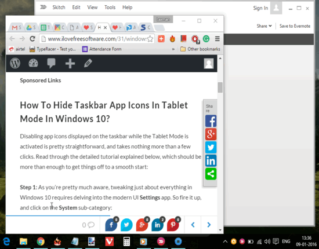Click the Chrome back arrow
Image resolution: width=319 pixels, height=249 pixels.
coord(12,39)
